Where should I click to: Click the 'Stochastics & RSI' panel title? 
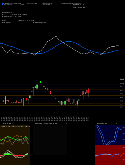(x=107, y=123)
